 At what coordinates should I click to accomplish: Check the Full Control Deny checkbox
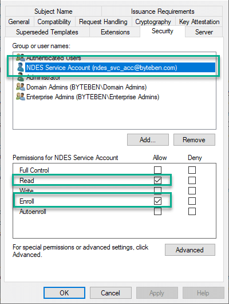[x=192, y=170]
